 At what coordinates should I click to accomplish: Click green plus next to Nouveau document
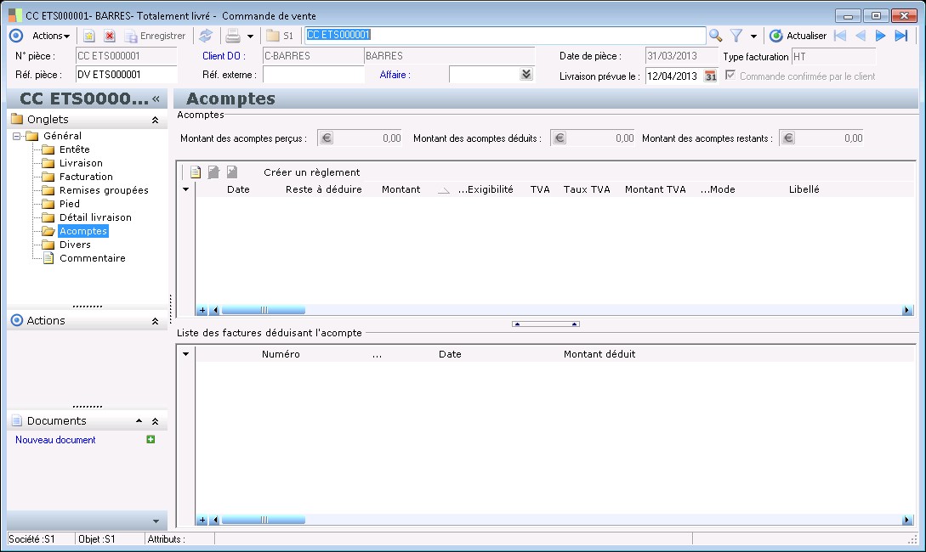click(x=151, y=440)
